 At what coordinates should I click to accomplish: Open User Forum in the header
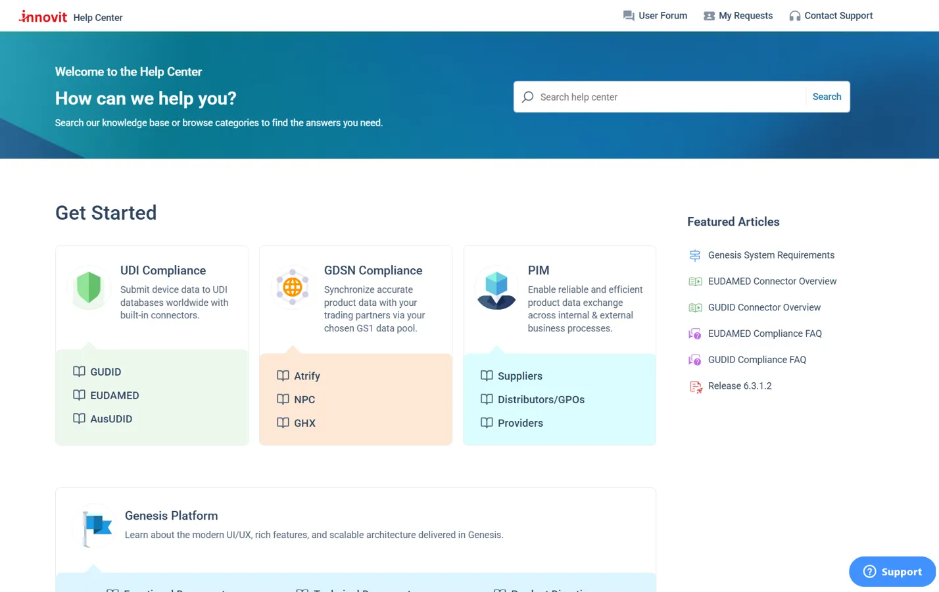[655, 16]
